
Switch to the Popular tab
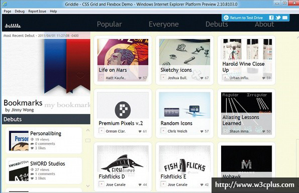109,24
